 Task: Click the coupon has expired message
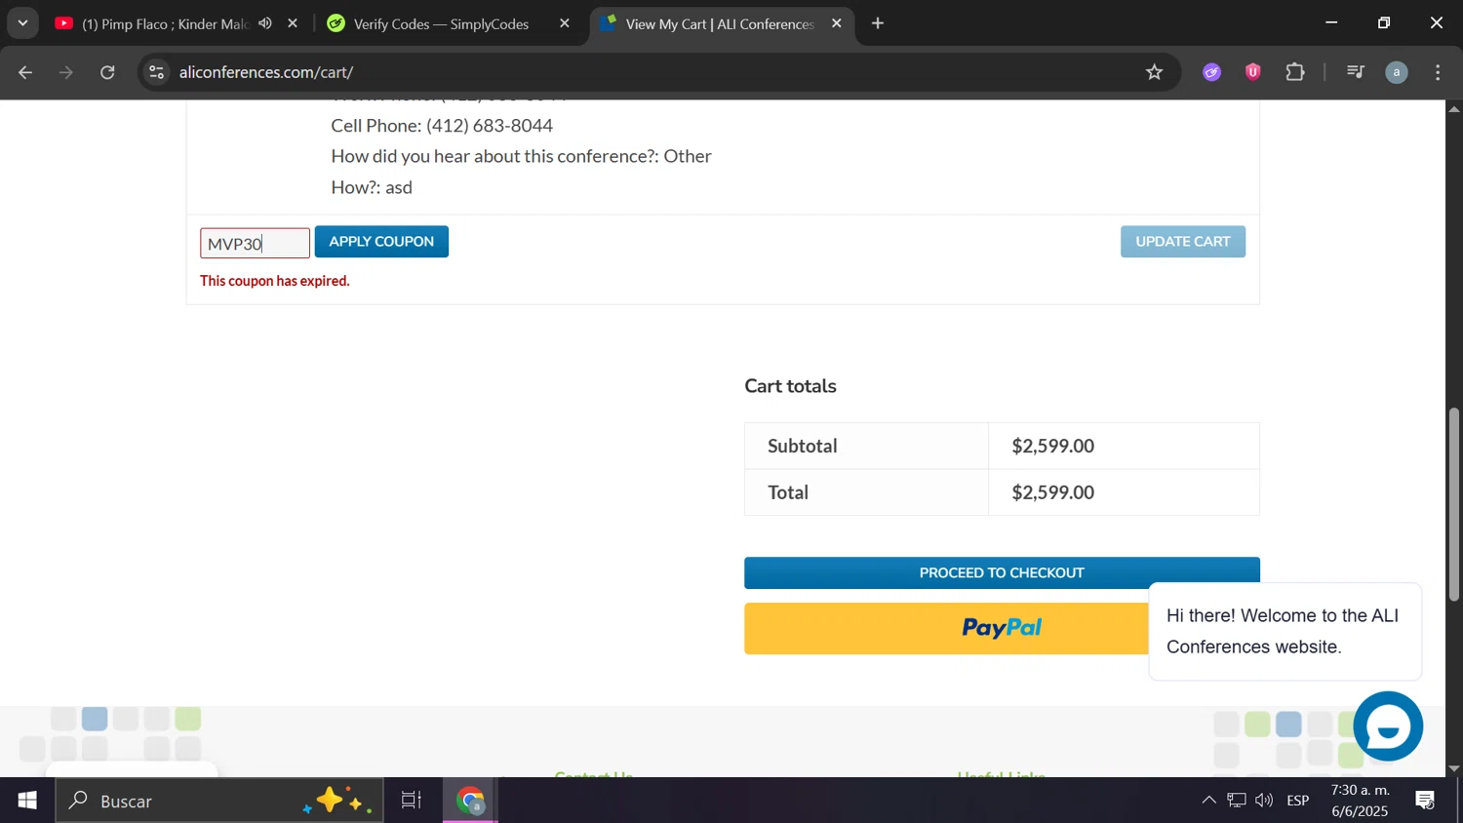(275, 281)
